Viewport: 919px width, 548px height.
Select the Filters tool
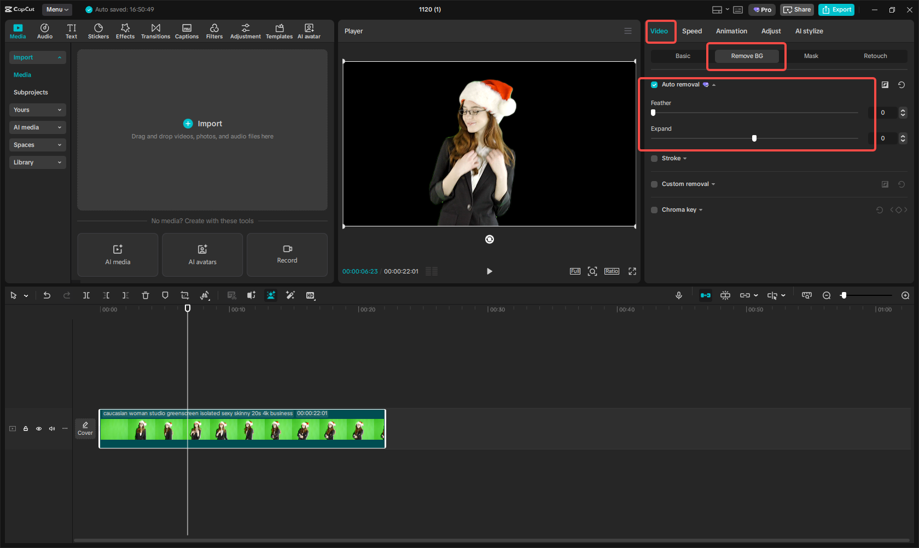coord(214,31)
